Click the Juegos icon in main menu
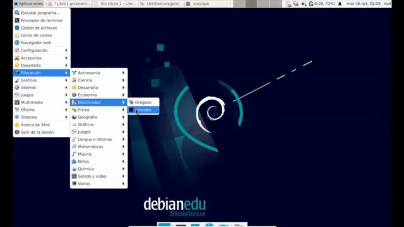Screen dimensions: 404x227 (17, 95)
